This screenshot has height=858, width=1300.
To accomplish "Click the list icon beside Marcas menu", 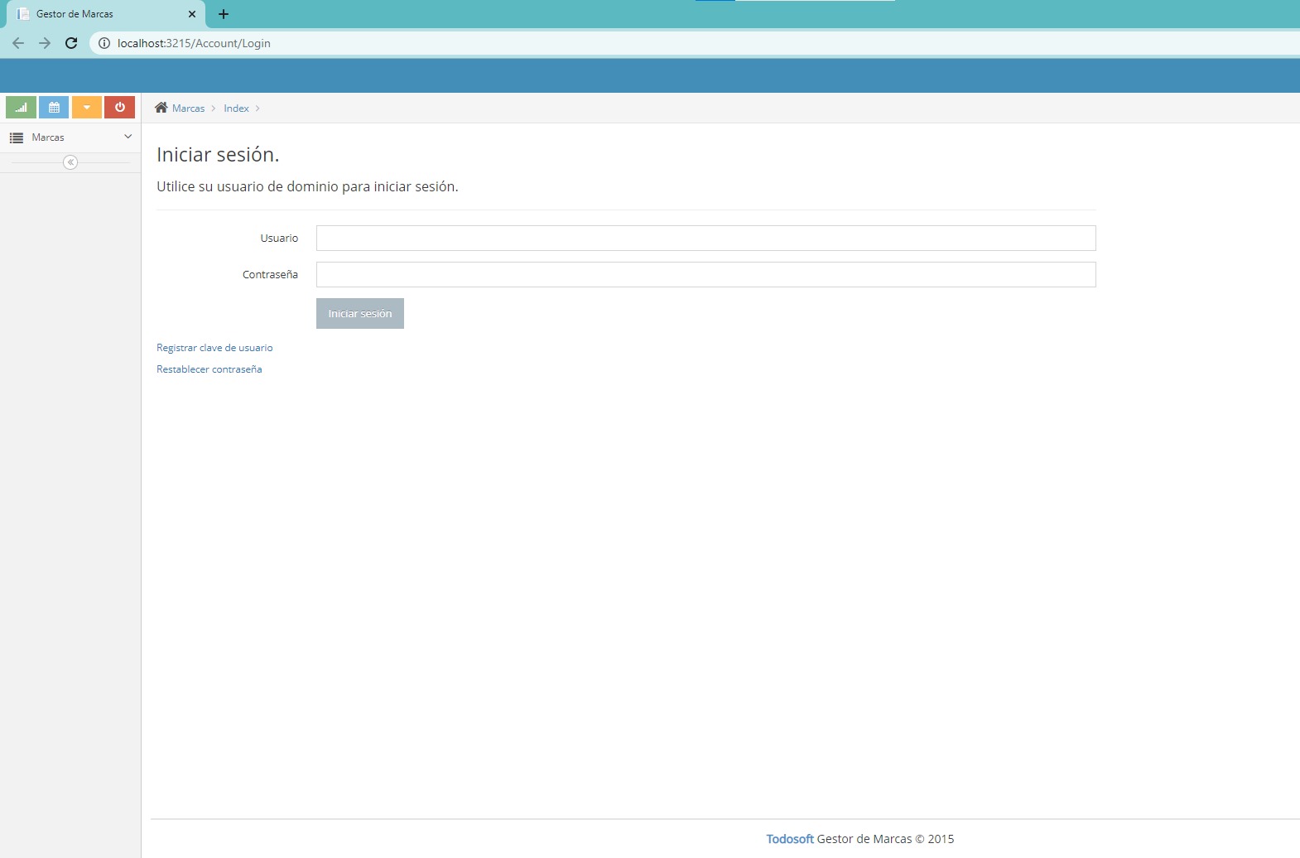I will pos(17,137).
